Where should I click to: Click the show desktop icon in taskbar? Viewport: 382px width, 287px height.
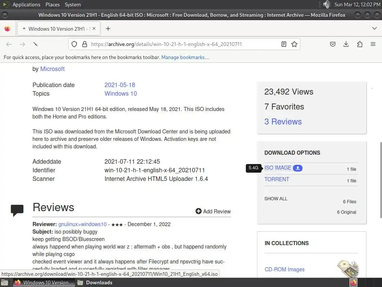(x=4, y=283)
